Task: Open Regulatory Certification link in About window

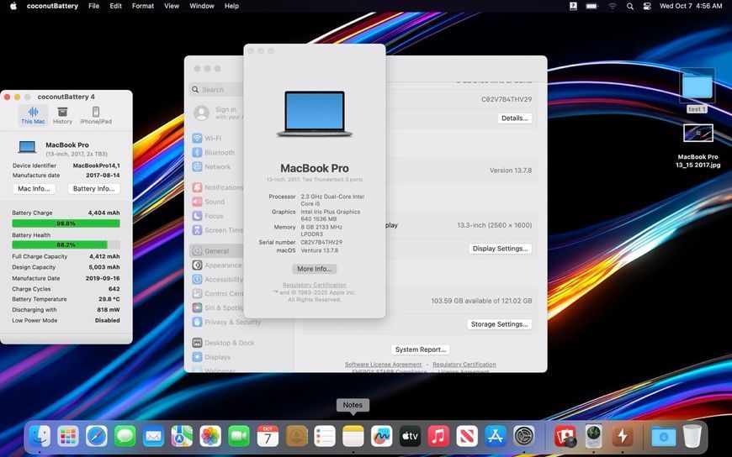Action: pyautogui.click(x=314, y=285)
